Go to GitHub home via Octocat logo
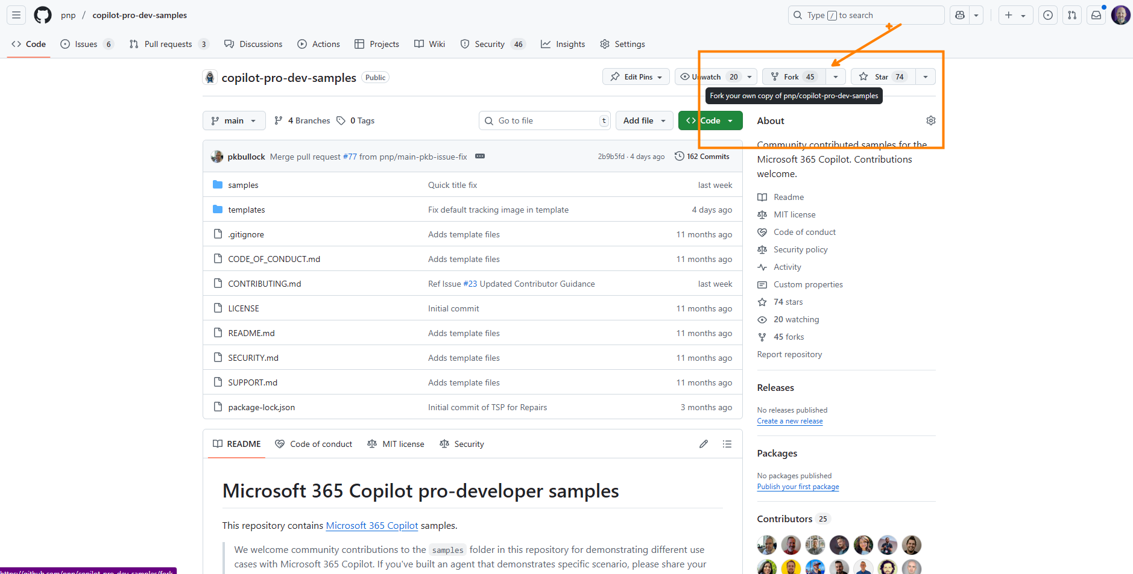Screen dimensions: 1133x574 [43, 15]
